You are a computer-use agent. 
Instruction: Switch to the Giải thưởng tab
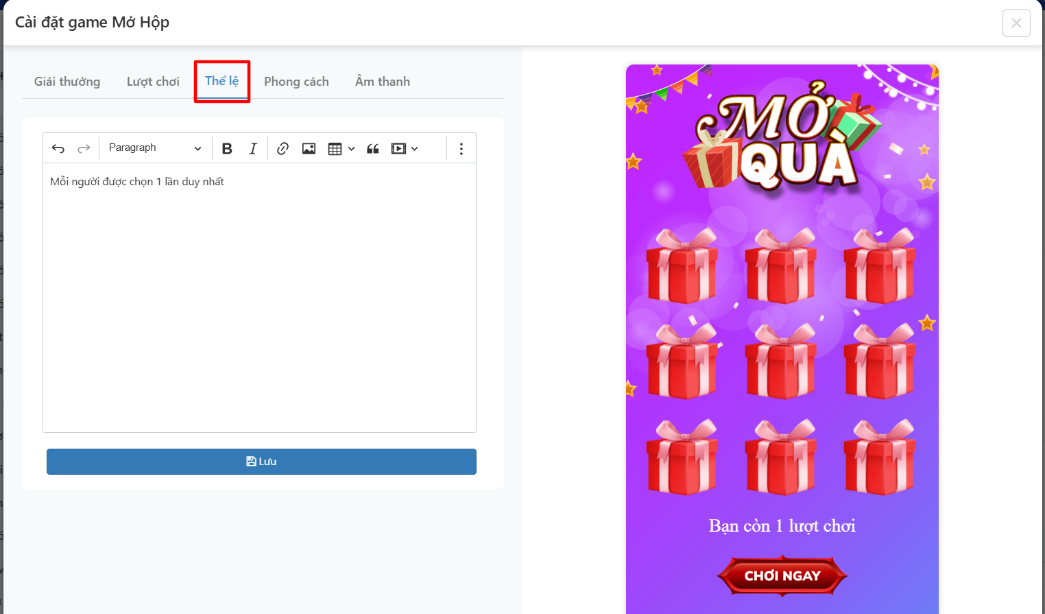[67, 81]
